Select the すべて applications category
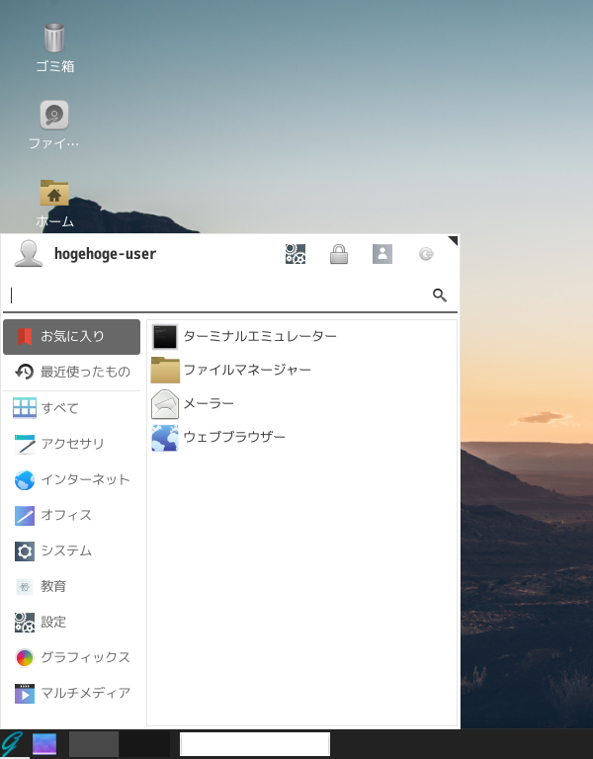The image size is (593, 759). (x=71, y=408)
